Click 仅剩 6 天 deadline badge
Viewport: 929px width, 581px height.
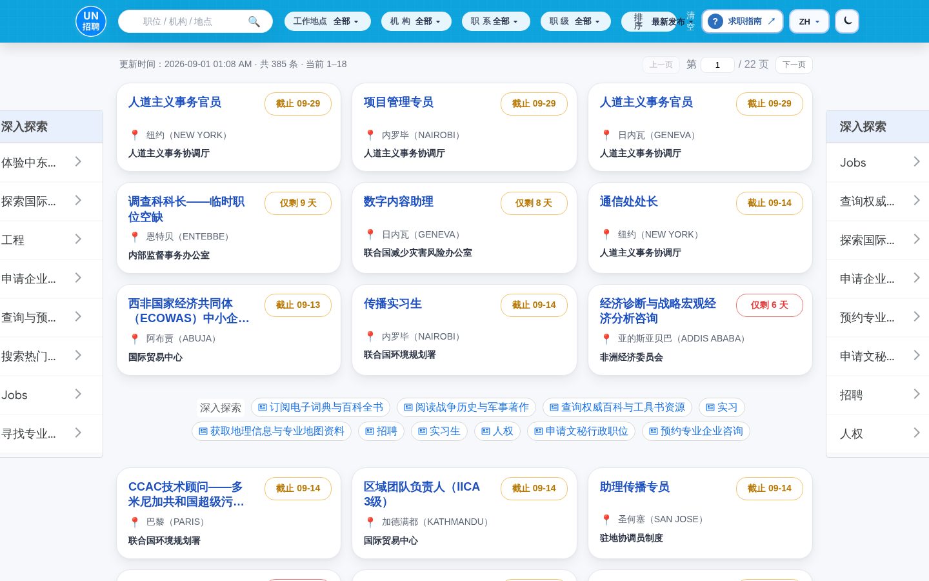tap(770, 305)
